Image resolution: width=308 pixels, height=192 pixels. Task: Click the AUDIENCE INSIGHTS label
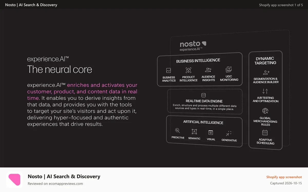tap(208, 78)
